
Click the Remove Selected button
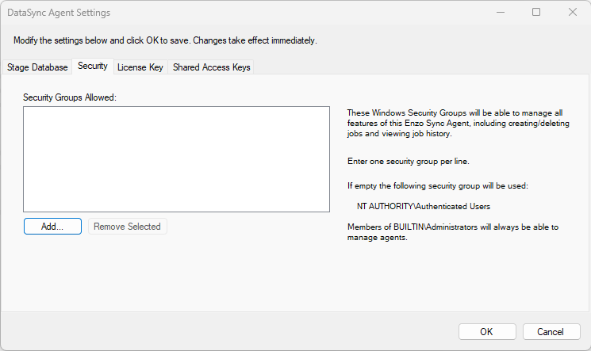tap(128, 227)
